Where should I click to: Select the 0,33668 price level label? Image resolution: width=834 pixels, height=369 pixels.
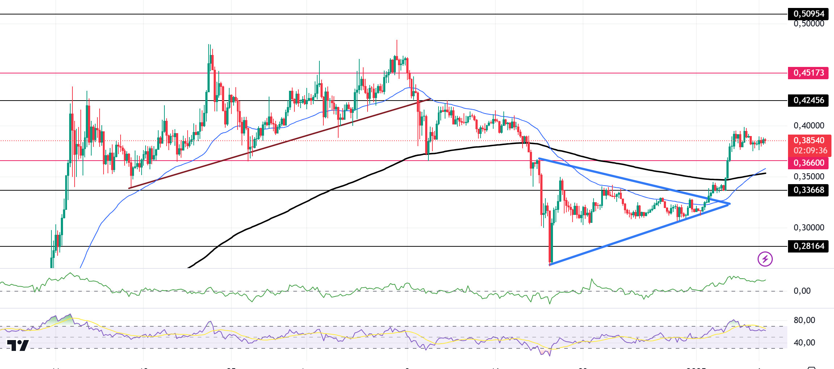tap(808, 190)
